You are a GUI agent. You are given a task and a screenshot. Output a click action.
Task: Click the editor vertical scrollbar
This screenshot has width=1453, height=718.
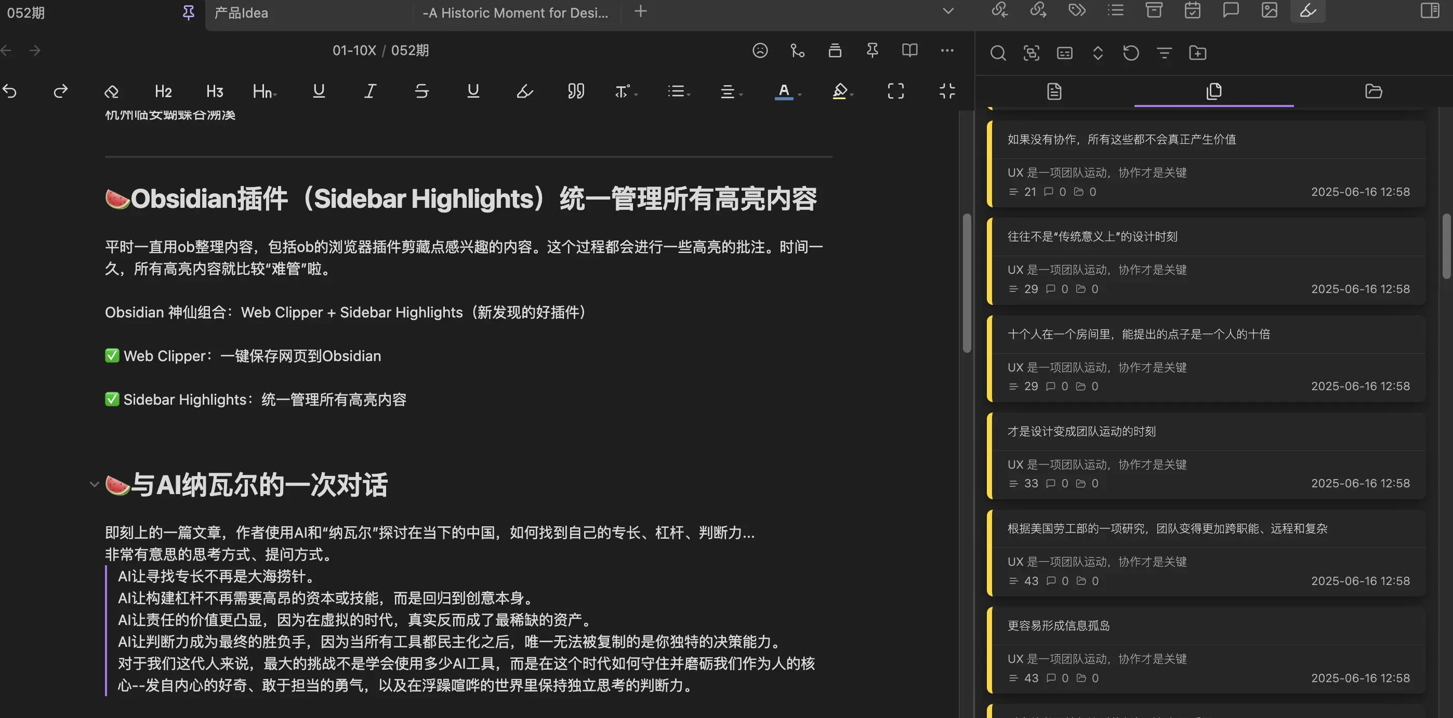967,282
